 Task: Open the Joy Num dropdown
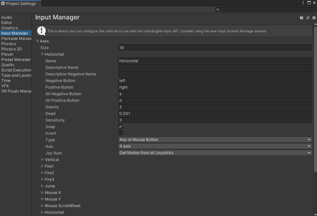(x=215, y=153)
